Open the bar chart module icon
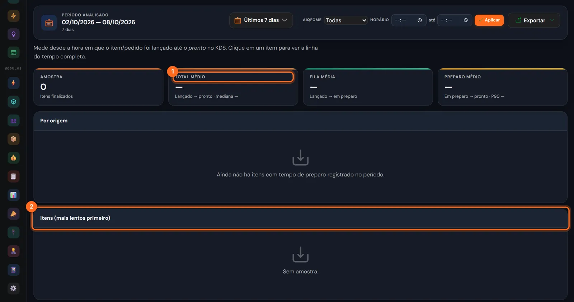 [x=13, y=195]
